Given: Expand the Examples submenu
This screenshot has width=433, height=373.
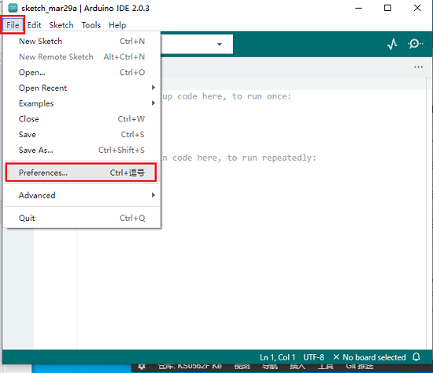Looking at the screenshot, I should pos(81,103).
